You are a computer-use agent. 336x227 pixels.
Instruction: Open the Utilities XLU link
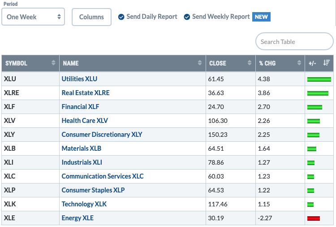[x=79, y=79]
